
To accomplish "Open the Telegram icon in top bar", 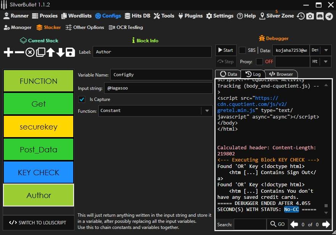I will tap(329, 16).
